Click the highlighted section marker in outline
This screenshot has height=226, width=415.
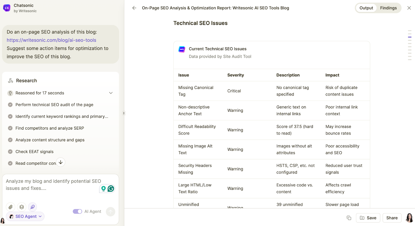410,37
